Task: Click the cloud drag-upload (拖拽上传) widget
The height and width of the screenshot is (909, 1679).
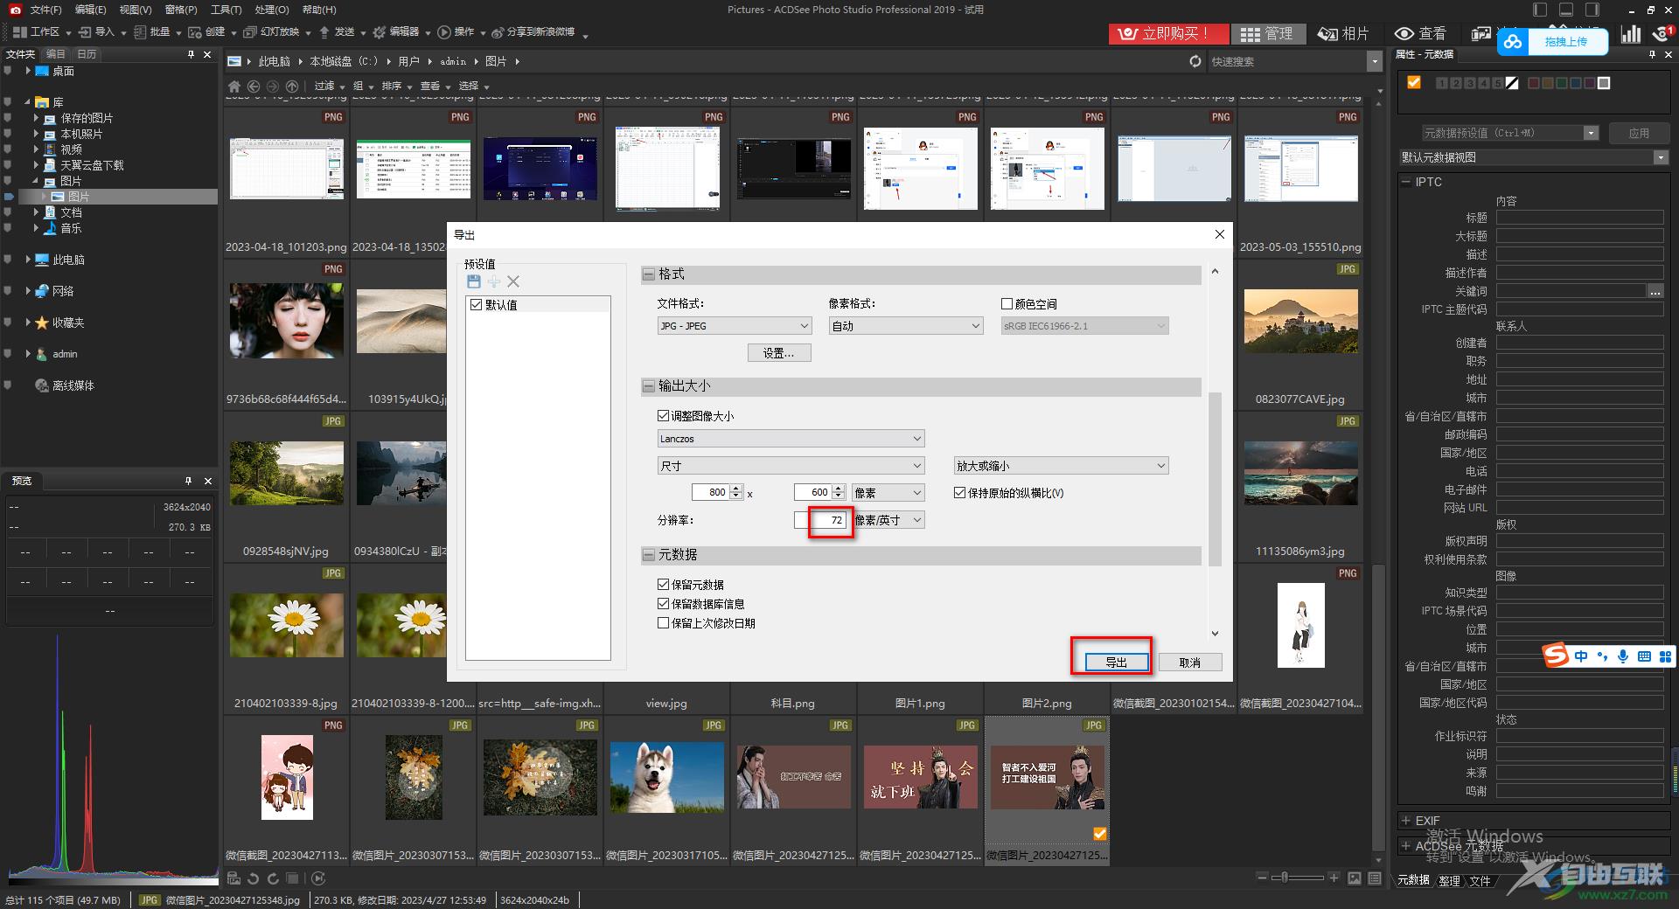Action: click(x=1551, y=41)
